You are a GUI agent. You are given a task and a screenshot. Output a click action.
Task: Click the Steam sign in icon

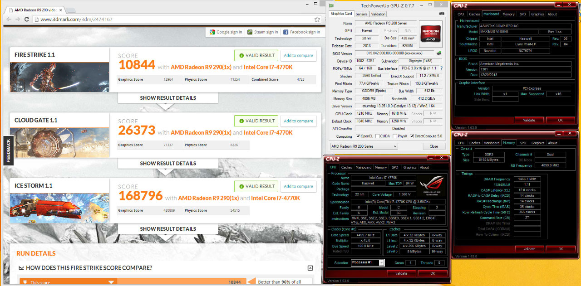coord(250,32)
